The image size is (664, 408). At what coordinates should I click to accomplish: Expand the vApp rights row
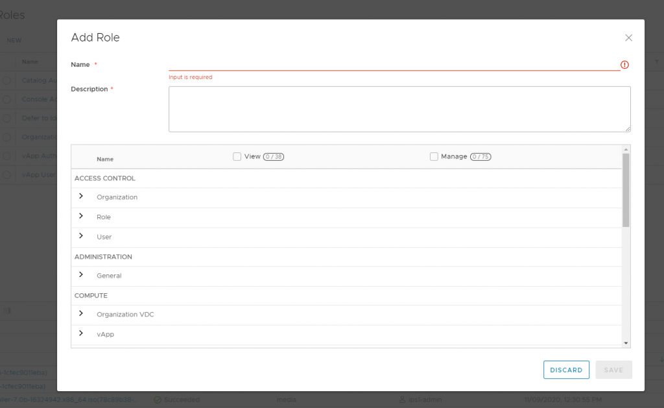pyautogui.click(x=81, y=333)
